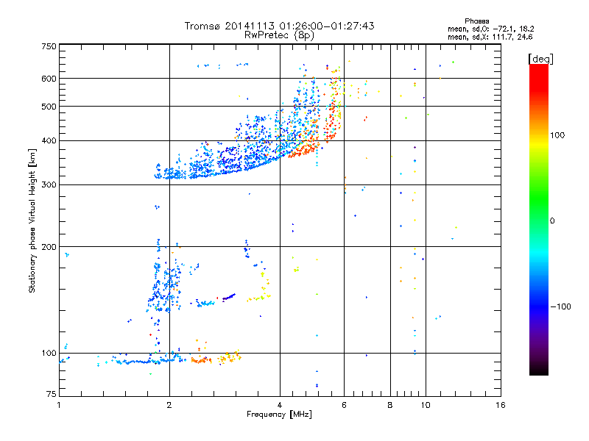
Task: Click the x-axis tick label '1'
Action: 59,405
